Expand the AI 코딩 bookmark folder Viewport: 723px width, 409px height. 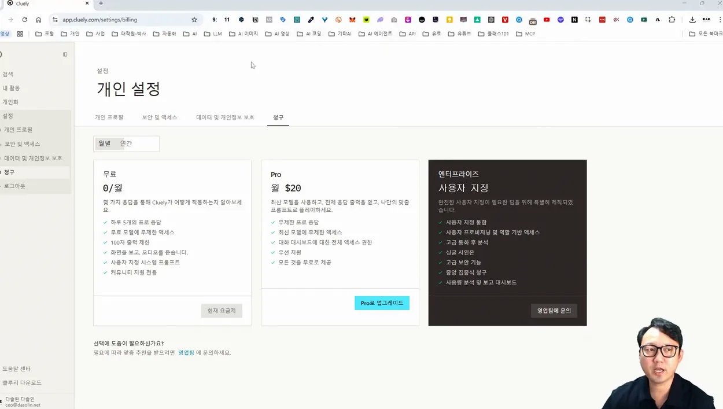(x=309, y=34)
